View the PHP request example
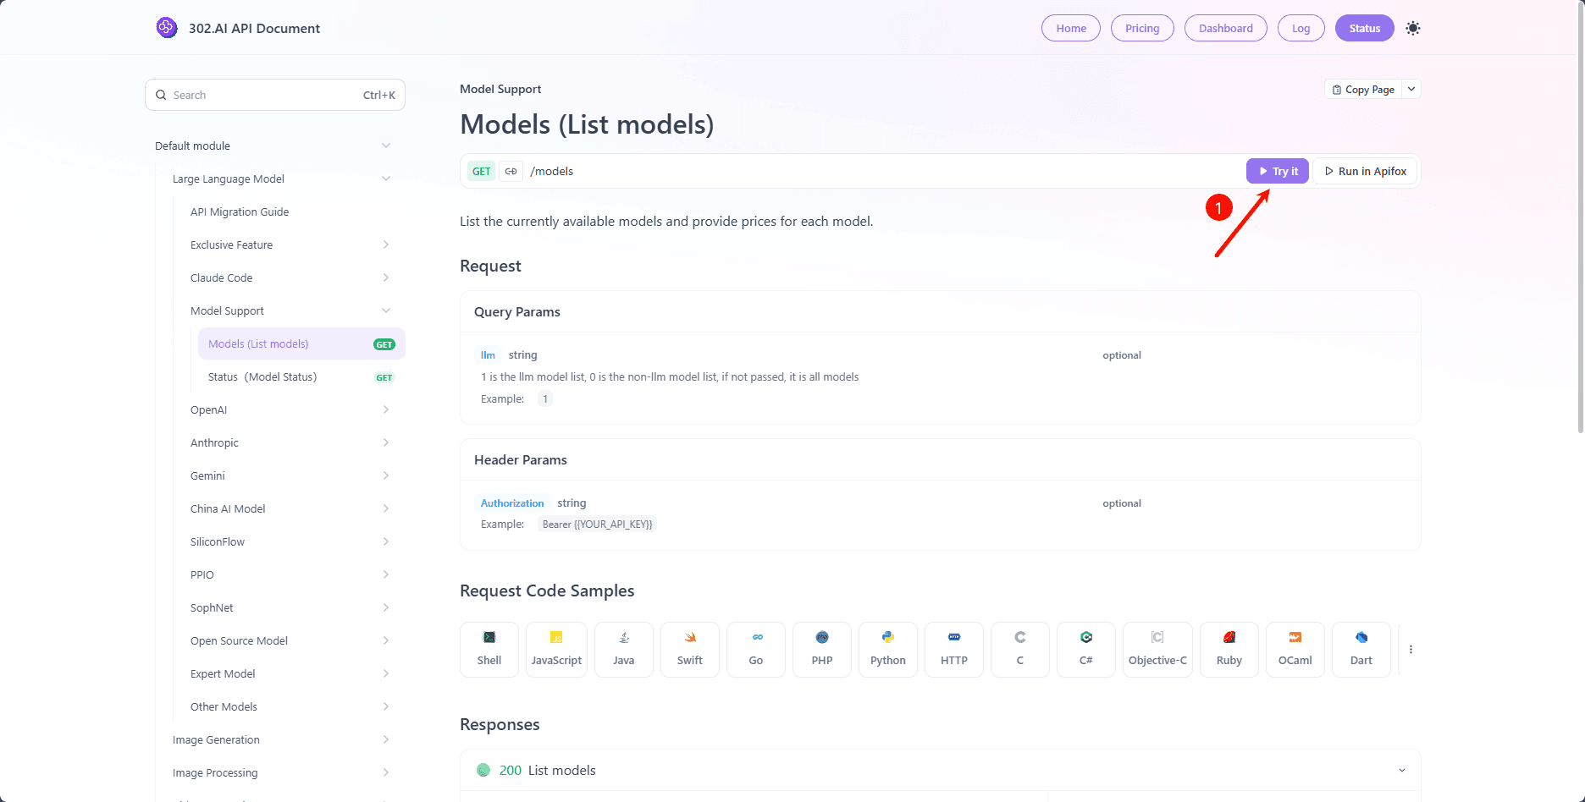 821,649
